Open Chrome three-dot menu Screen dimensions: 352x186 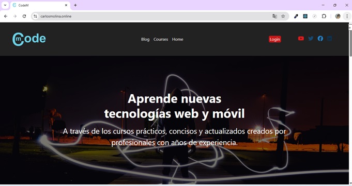click(347, 16)
